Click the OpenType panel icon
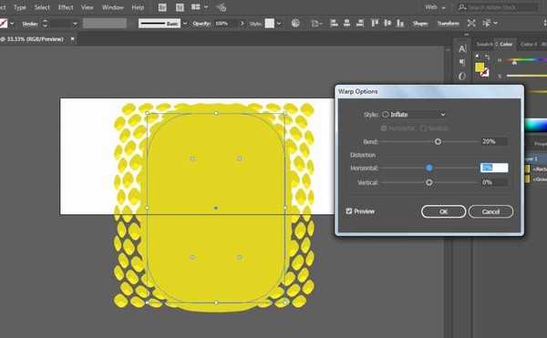547x338 pixels. tap(462, 76)
